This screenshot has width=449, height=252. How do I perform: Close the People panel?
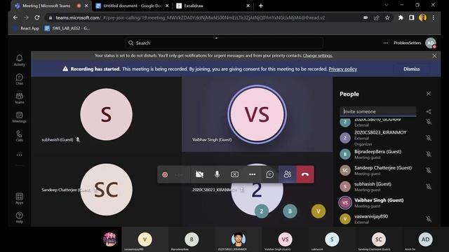(x=429, y=94)
